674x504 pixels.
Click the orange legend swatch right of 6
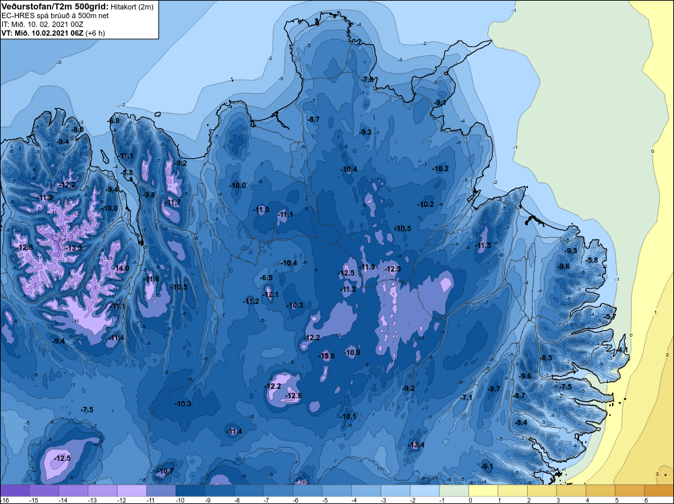pos(659,491)
